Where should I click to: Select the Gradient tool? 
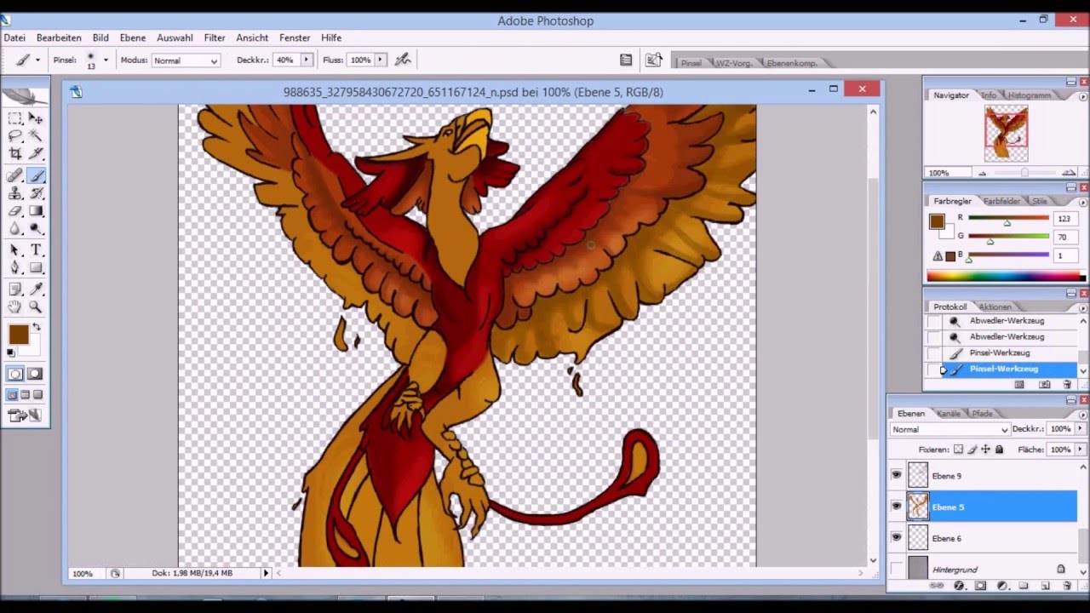coord(36,211)
